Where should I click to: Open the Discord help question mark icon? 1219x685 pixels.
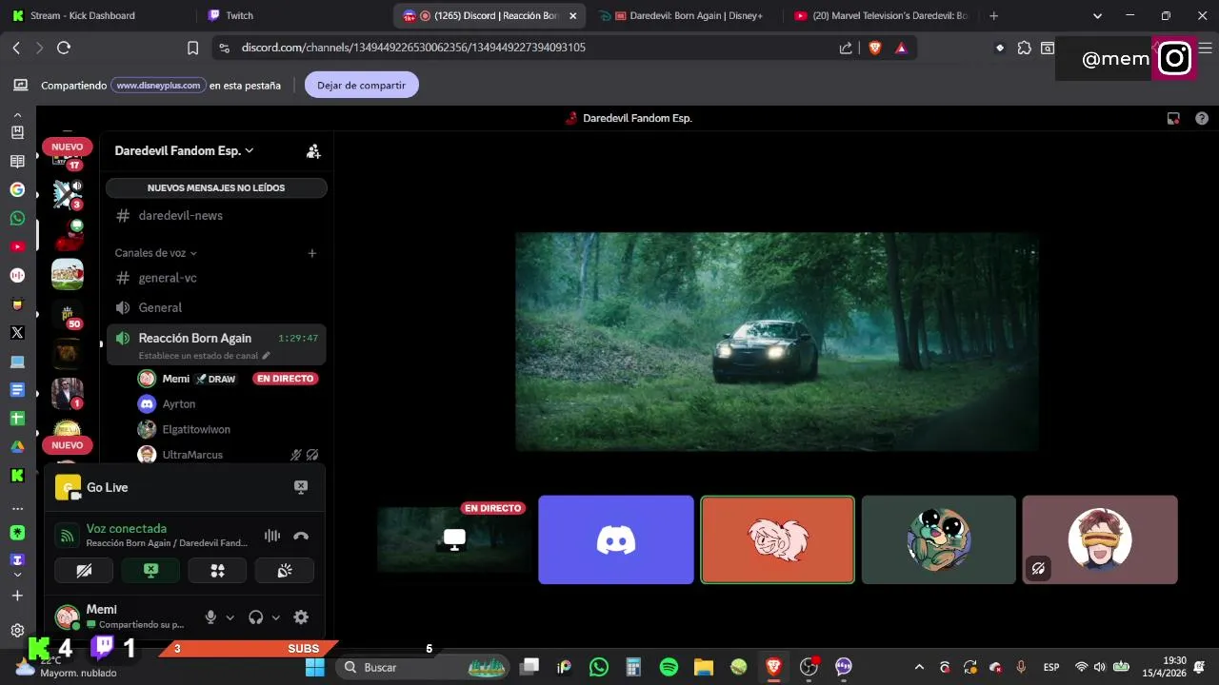click(x=1202, y=119)
